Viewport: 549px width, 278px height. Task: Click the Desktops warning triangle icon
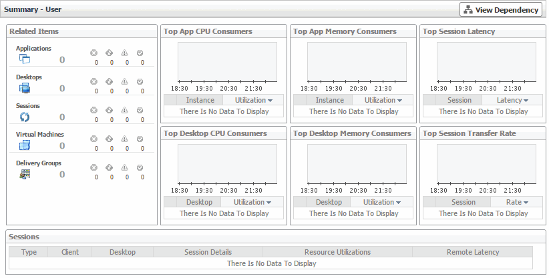coord(124,81)
